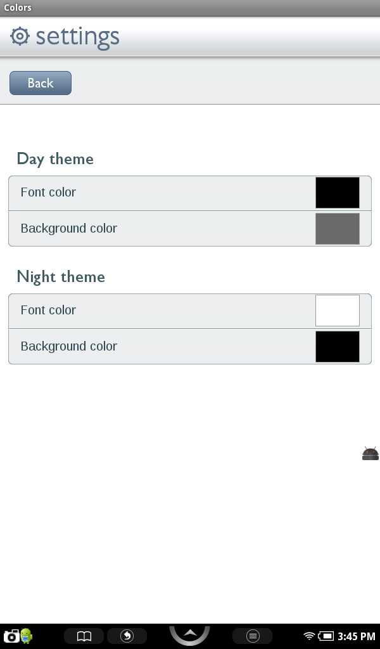This screenshot has width=380, height=649.
Task: Tap the circular back arrow icon
Action: tap(127, 636)
